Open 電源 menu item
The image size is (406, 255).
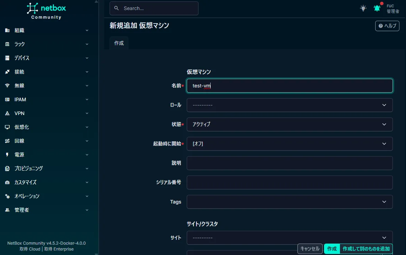tap(47, 155)
